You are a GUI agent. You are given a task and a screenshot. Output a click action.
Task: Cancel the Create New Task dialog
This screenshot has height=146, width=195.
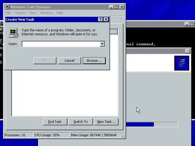69,61
